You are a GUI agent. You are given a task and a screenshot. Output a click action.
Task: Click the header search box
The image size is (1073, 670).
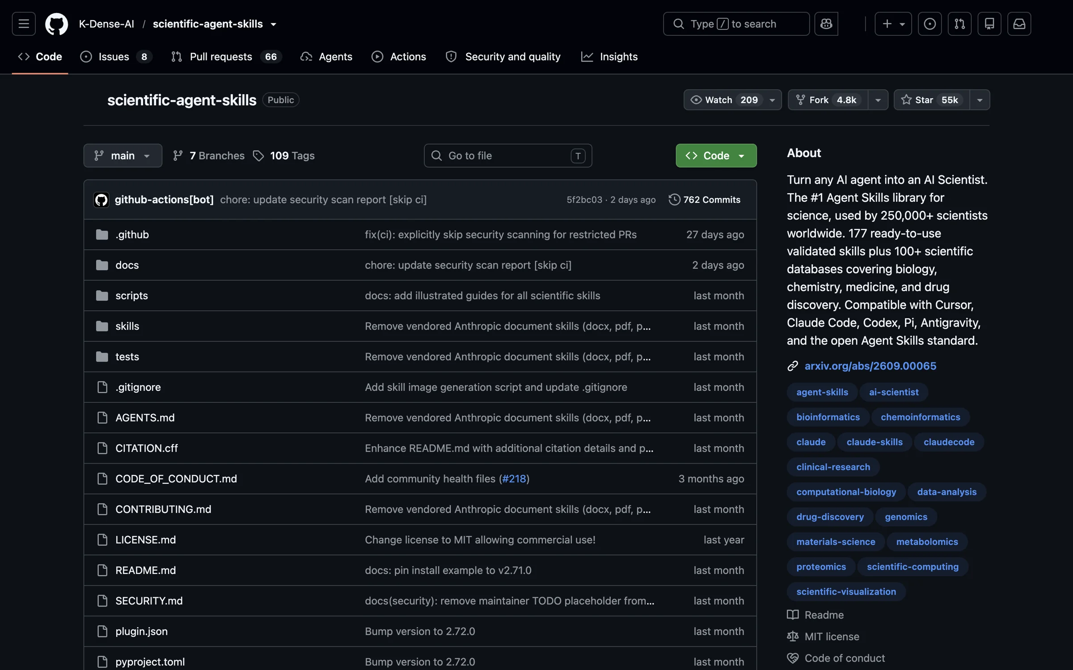[x=736, y=24]
